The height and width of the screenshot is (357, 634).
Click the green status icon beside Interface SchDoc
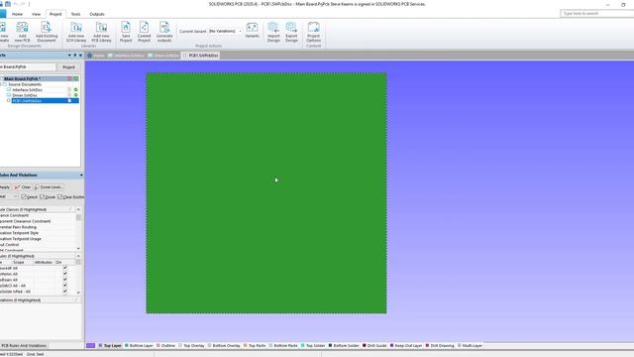[75, 89]
